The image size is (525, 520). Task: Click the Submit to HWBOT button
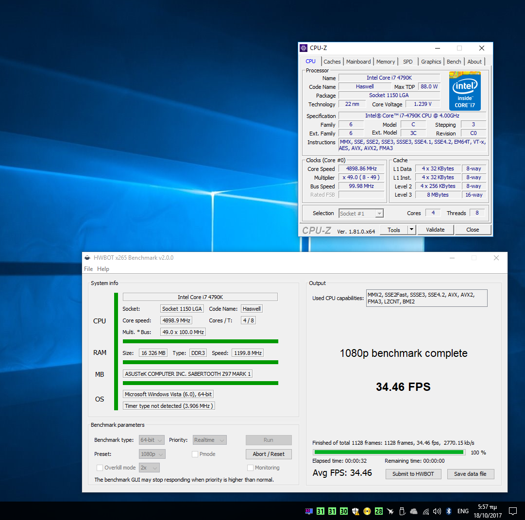coord(413,474)
